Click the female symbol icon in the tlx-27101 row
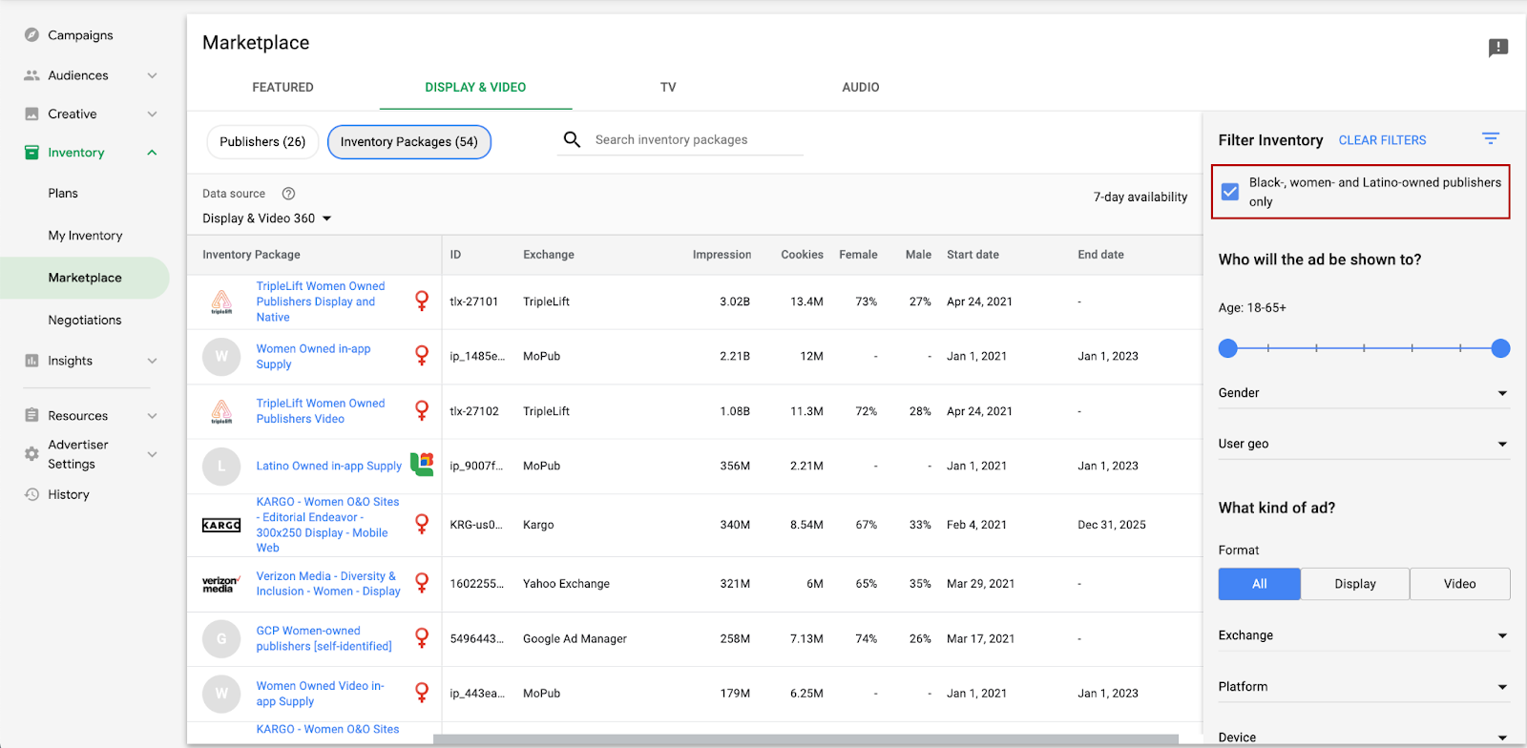1527x748 pixels. tap(422, 301)
